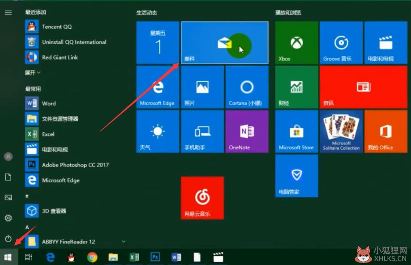Screen dimensions: 411x265
Task: Open Excel from the taskbar
Action: pyautogui.click(x=134, y=257)
